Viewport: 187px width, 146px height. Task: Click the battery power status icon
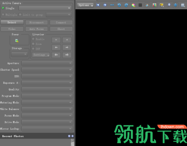pyautogui.click(x=17, y=40)
